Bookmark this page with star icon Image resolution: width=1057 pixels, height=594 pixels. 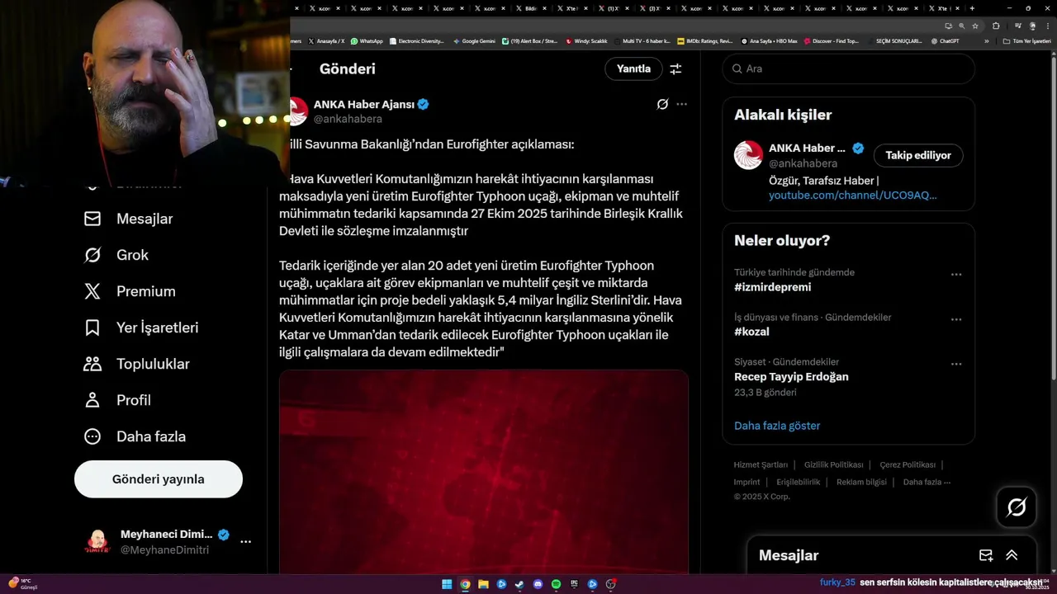975,26
